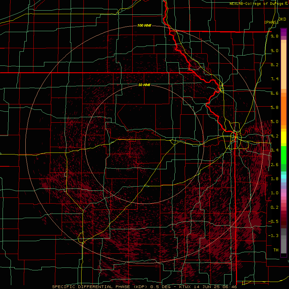Click the pink color bar segment
The image size is (289, 289).
[284, 195]
